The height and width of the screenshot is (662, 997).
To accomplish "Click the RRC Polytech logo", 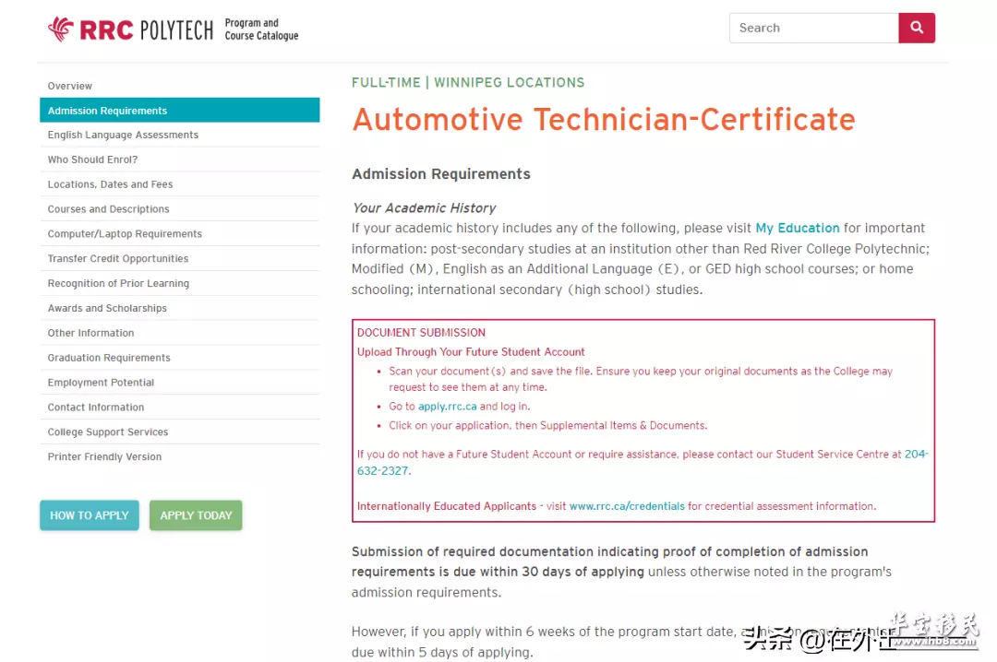I will (x=130, y=30).
